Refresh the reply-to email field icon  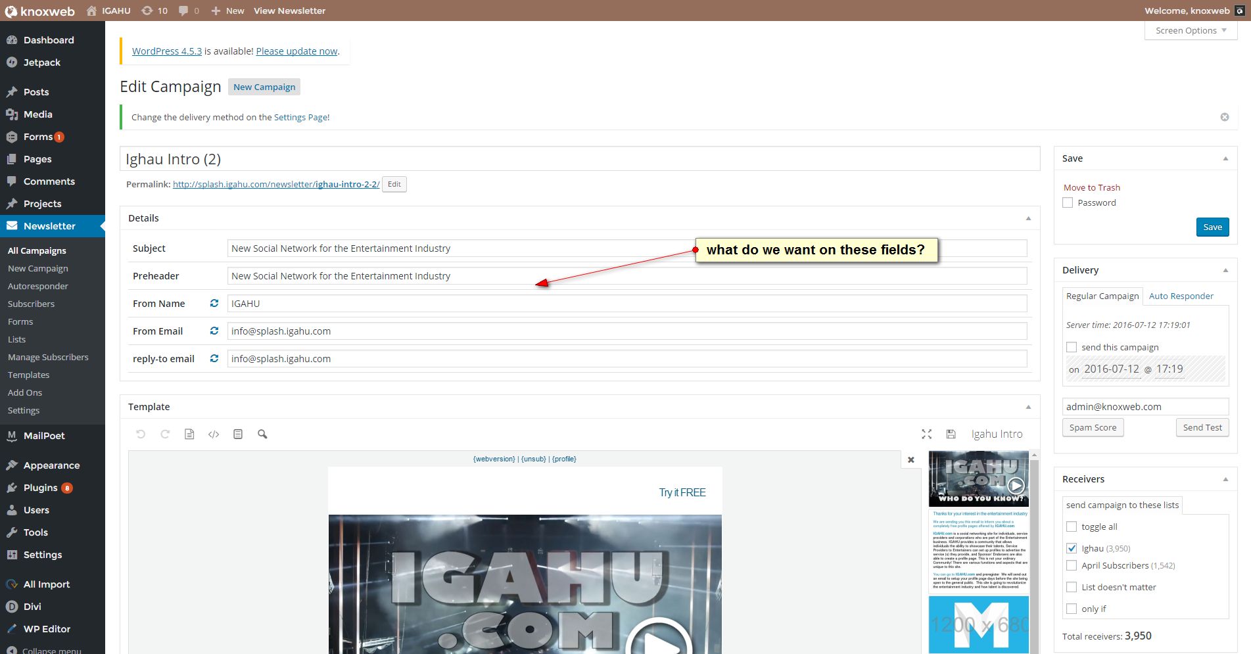[214, 358]
